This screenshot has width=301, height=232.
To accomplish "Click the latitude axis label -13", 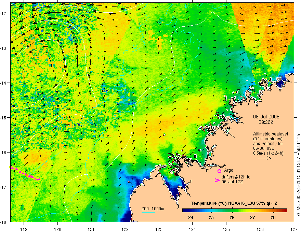I will pyautogui.click(x=3, y=48).
